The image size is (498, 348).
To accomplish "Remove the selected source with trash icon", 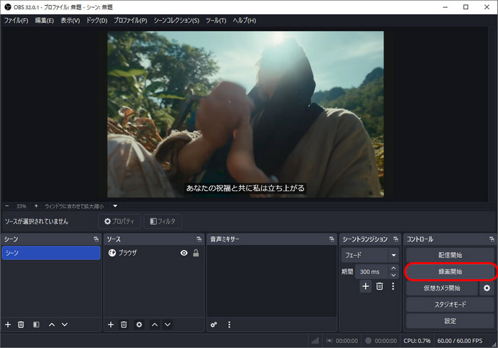I will pyautogui.click(x=124, y=325).
